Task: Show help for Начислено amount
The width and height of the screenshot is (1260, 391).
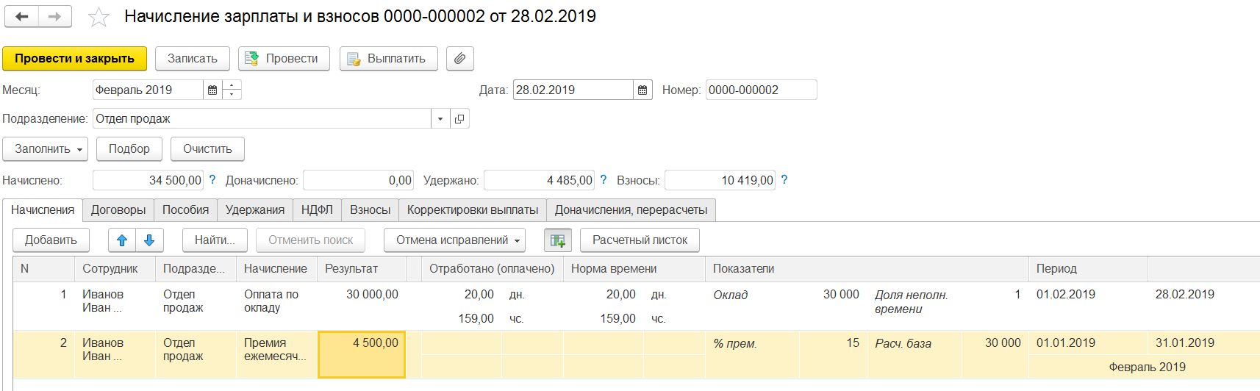Action: (x=212, y=179)
